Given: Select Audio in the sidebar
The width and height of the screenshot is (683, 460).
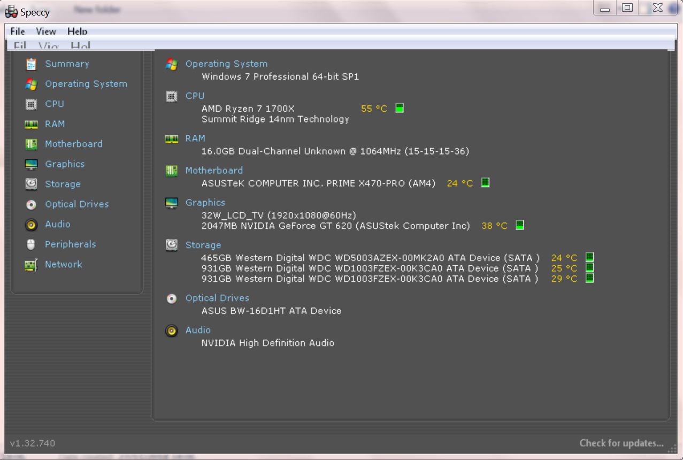Looking at the screenshot, I should coord(57,224).
